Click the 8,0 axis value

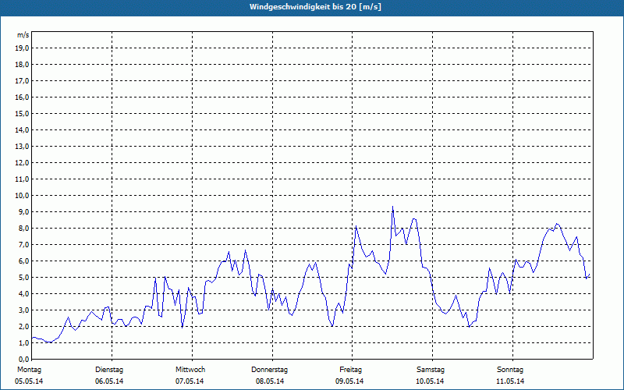point(24,228)
